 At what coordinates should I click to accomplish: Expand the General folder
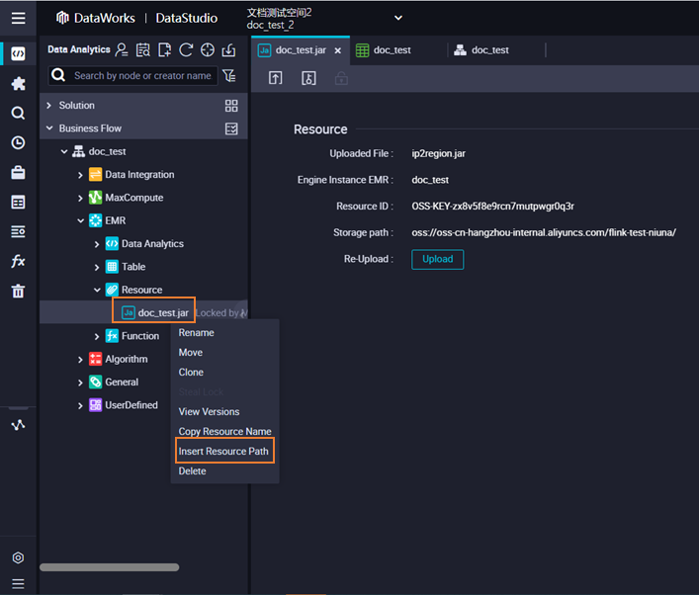pos(80,382)
